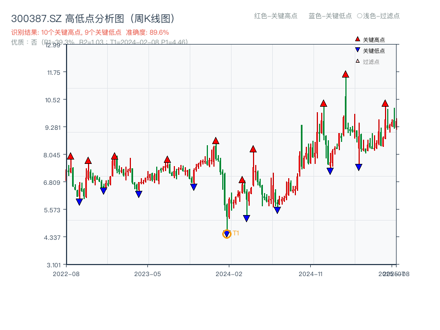Screen dimensions: 440x330
Task: Select the first red high-point triangle on the chart
Action: [x=70, y=156]
